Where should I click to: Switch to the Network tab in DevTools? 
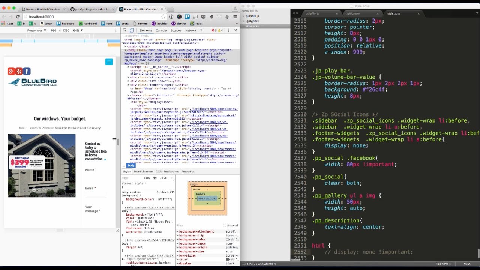click(190, 30)
